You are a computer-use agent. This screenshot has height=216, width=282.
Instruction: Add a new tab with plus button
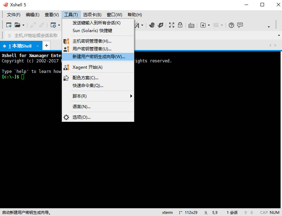click(x=47, y=45)
